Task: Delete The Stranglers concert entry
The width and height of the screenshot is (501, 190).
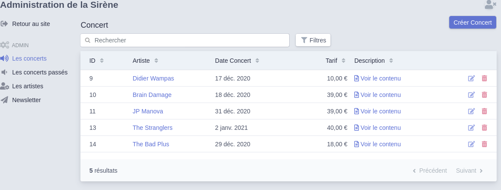Action: tap(484, 128)
